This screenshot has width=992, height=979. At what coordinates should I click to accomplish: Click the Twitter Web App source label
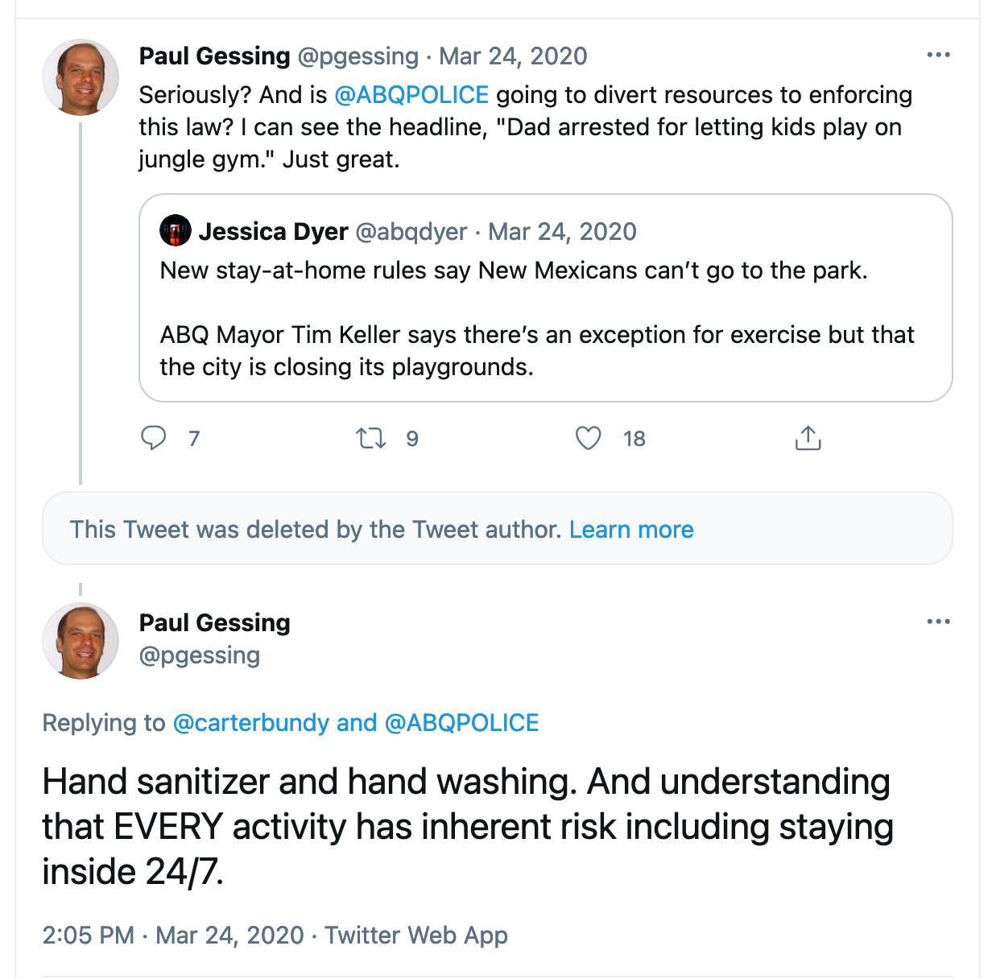tap(416, 936)
